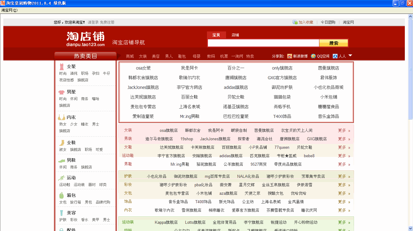Expand 更多 for the 运动鞋 row

pyautogui.click(x=344, y=156)
